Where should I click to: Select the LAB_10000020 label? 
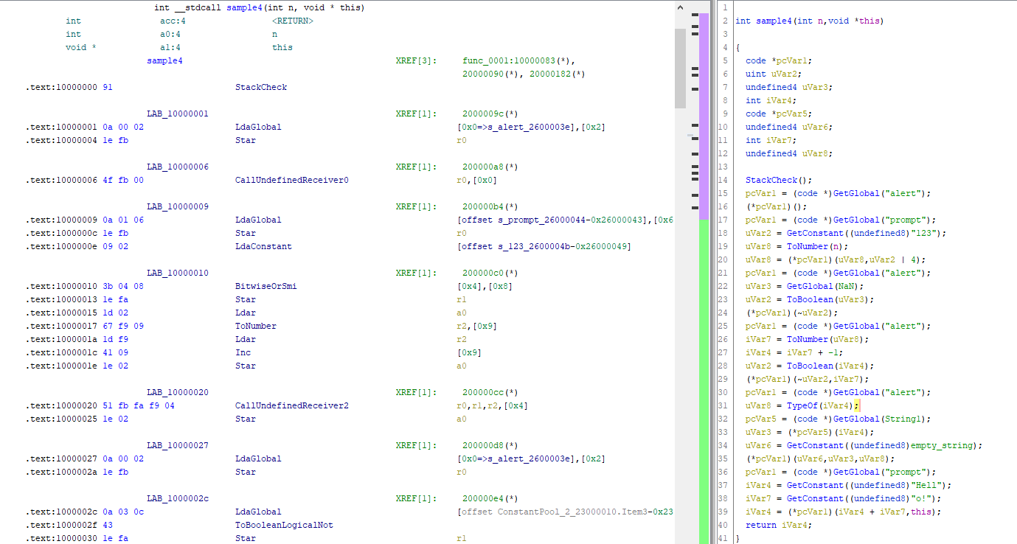pos(178,392)
